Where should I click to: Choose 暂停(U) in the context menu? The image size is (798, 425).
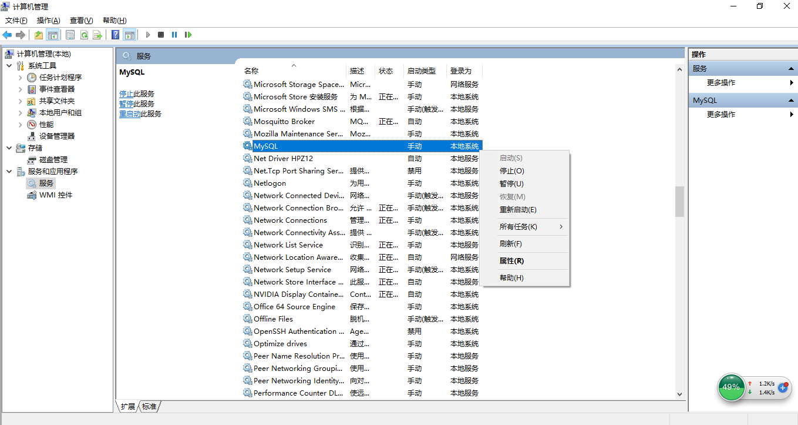coord(524,184)
